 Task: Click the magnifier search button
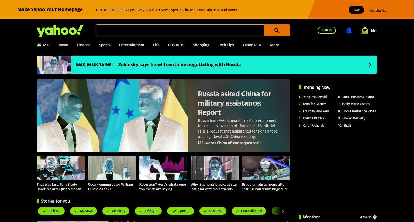point(277,30)
